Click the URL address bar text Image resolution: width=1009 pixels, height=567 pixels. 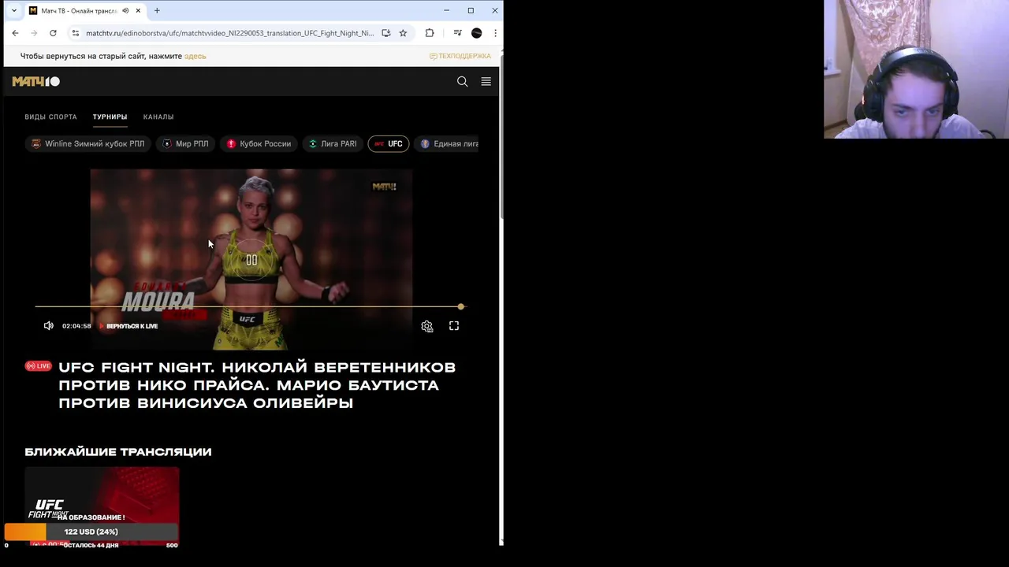229,33
